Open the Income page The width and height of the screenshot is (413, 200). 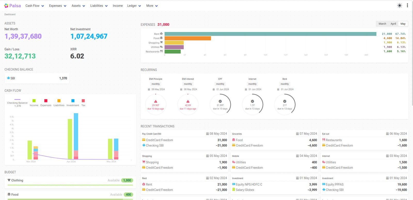(x=118, y=6)
